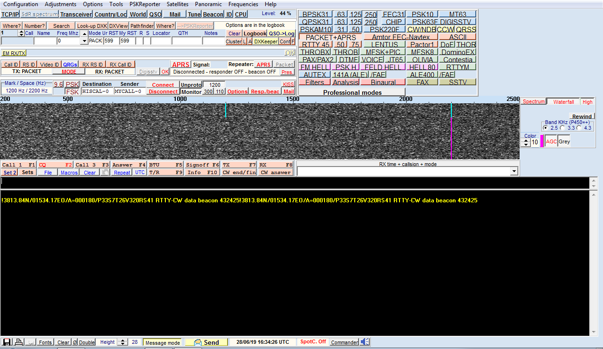Open the Panoramic menu

pyautogui.click(x=208, y=4)
